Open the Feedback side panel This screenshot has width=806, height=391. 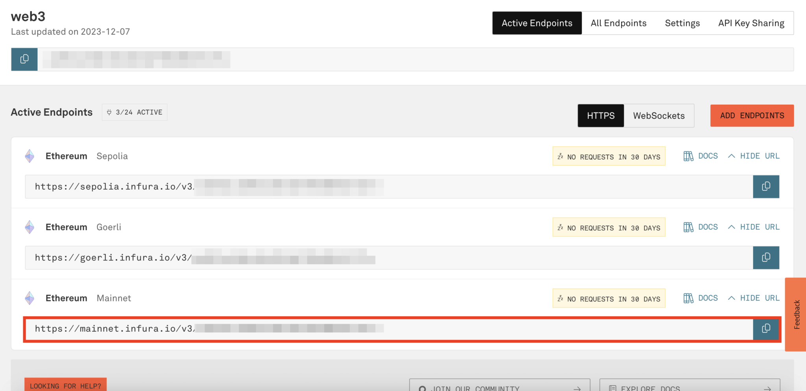pyautogui.click(x=796, y=314)
